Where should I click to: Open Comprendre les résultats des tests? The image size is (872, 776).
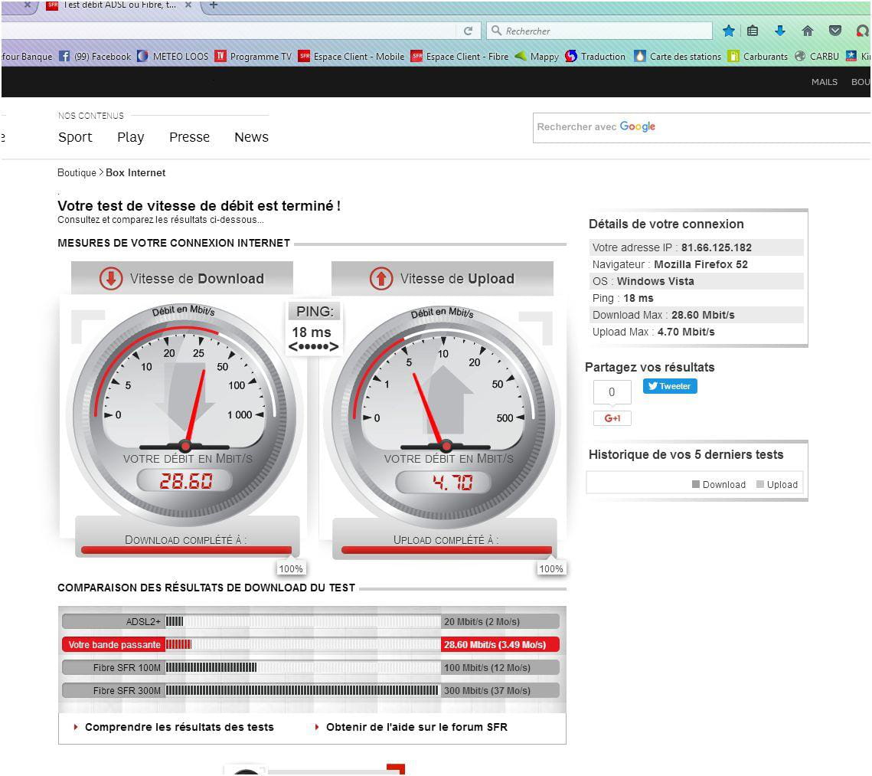179,727
